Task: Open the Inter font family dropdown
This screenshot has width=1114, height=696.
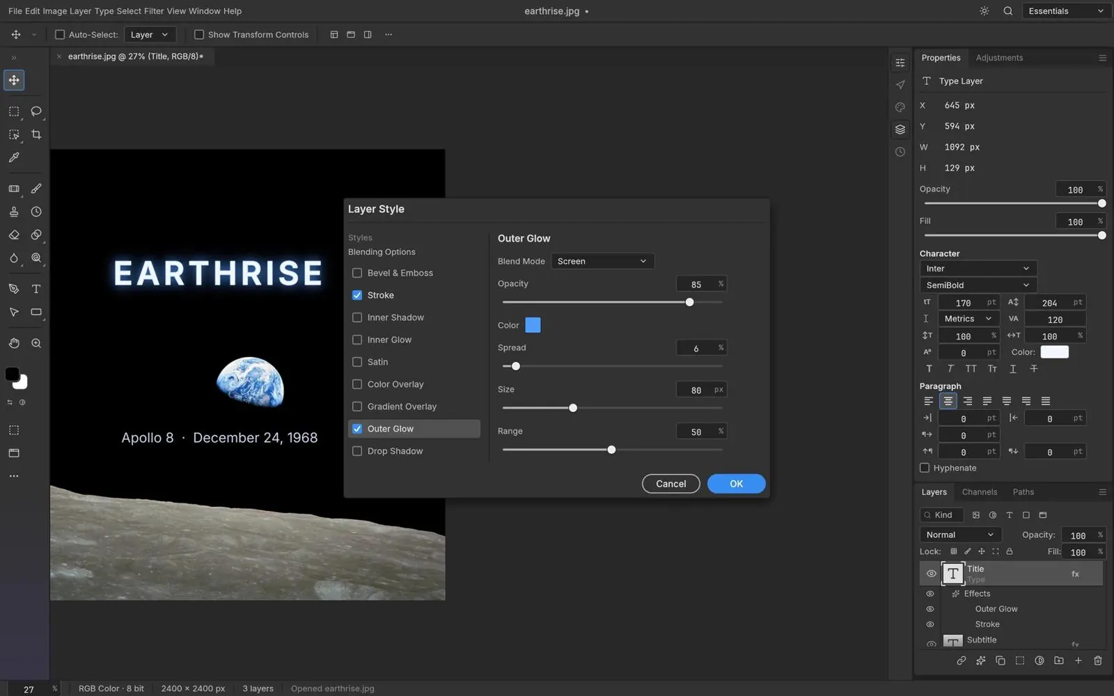Action: point(978,269)
